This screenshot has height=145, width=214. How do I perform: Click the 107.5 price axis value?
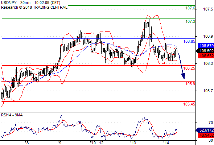click(208, 9)
